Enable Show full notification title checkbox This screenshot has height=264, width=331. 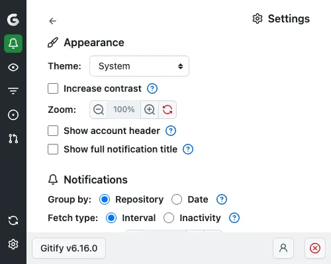coord(53,149)
